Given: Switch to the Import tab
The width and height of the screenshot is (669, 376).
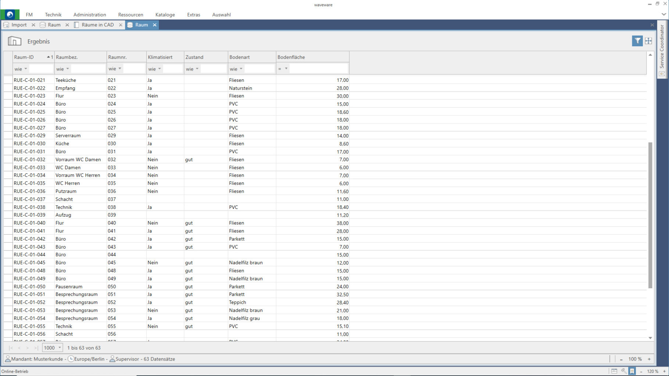Looking at the screenshot, I should 19,25.
